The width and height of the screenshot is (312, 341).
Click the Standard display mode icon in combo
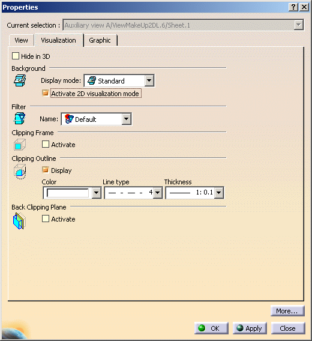pos(92,80)
